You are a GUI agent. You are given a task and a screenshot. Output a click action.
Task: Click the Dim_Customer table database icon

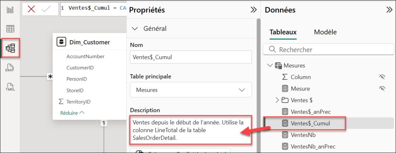[x=61, y=42]
